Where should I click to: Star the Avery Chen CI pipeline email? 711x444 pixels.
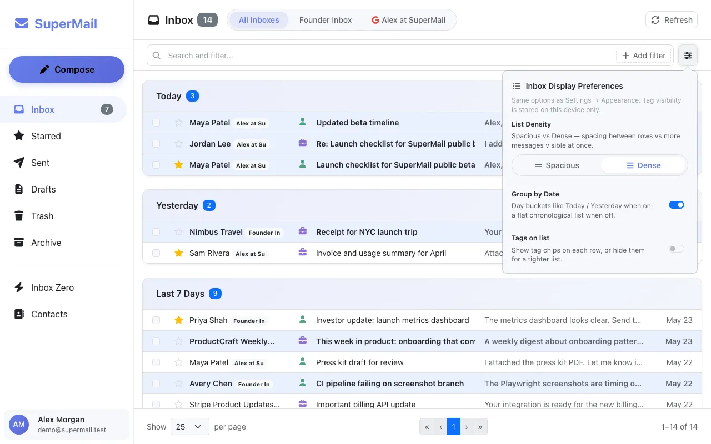point(179,384)
